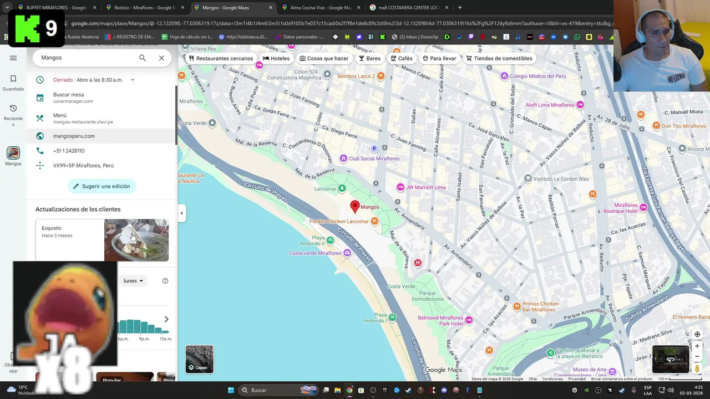Click Buscar mesa covermanager link

point(102,98)
